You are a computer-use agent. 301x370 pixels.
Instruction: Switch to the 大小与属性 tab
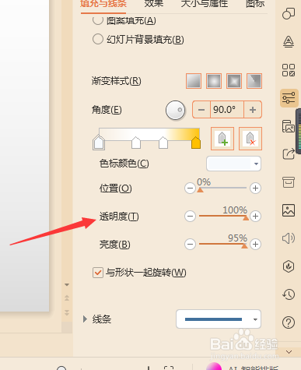[x=205, y=4]
